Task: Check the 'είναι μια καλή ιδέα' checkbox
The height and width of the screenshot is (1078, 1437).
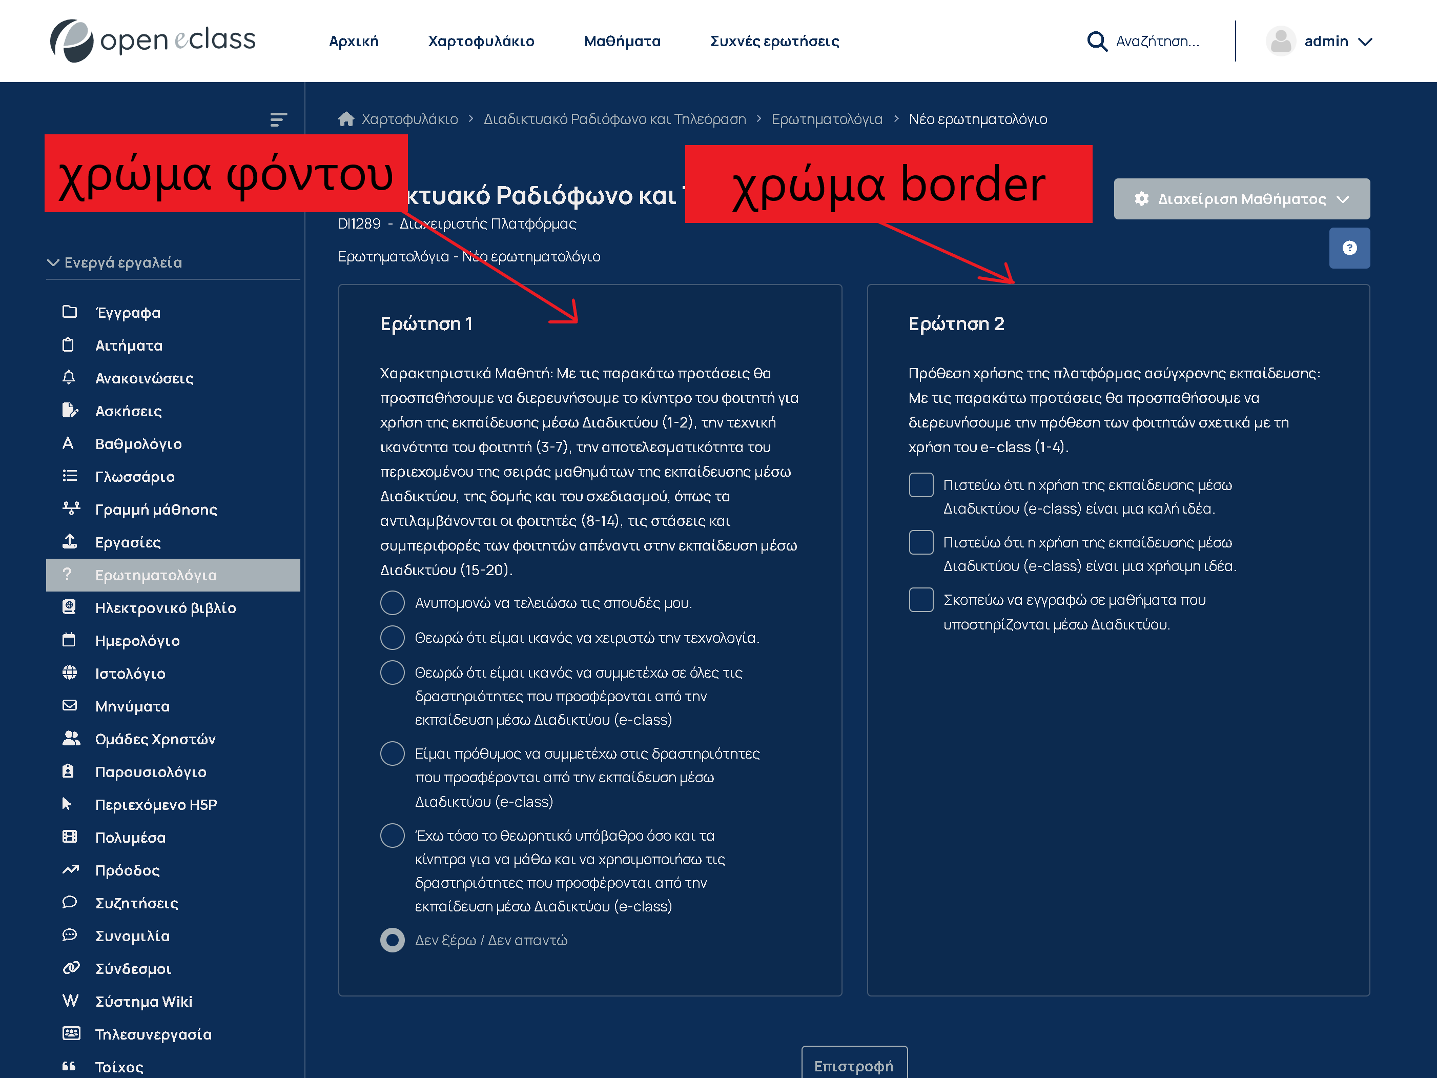Action: (x=920, y=485)
